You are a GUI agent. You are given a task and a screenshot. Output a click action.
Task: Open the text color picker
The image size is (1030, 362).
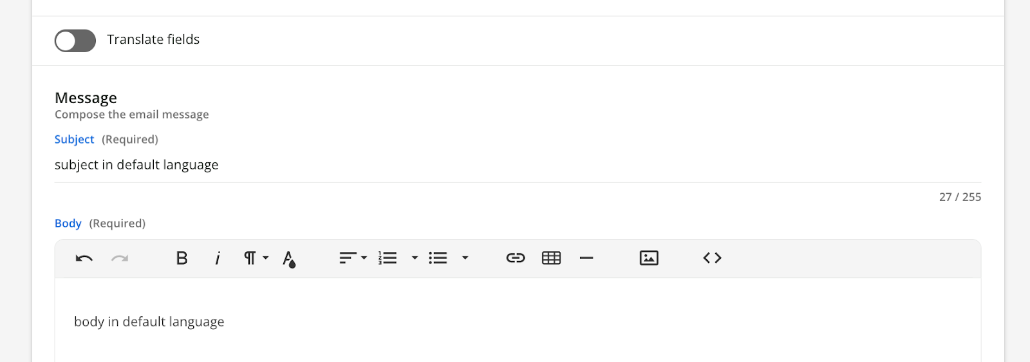[289, 258]
